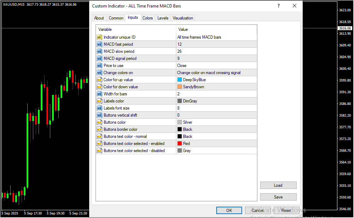
Task: Click the icon beside Width for bars
Action: tap(99, 94)
